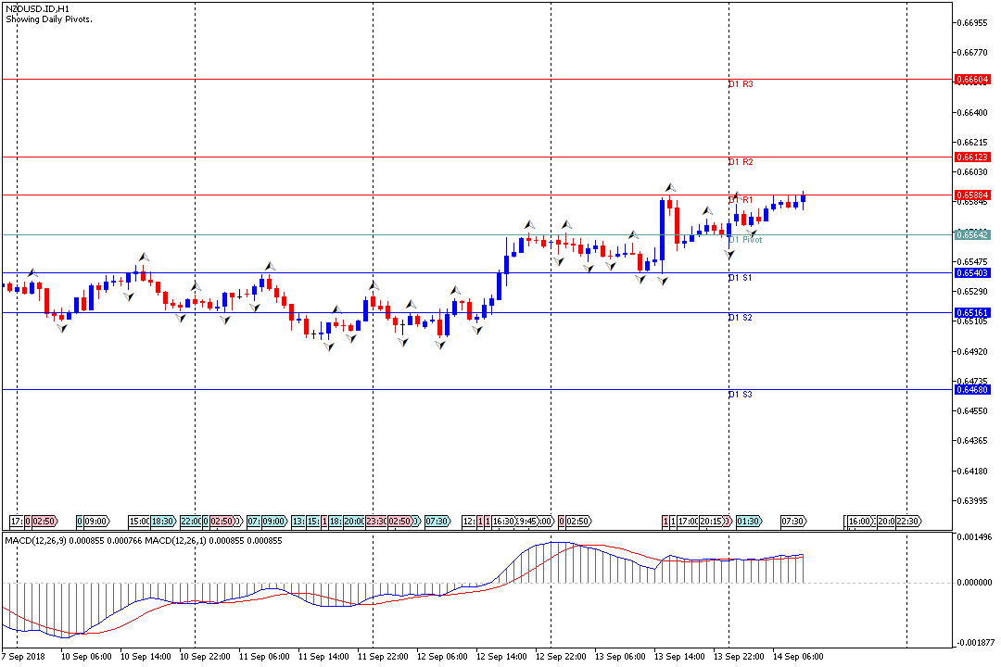Click the 10 Sep 22:00 time label
Image resolution: width=1001 pixels, height=667 pixels.
coord(204,657)
